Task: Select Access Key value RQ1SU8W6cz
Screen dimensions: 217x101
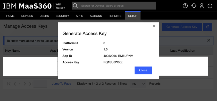Action: click(x=113, y=62)
